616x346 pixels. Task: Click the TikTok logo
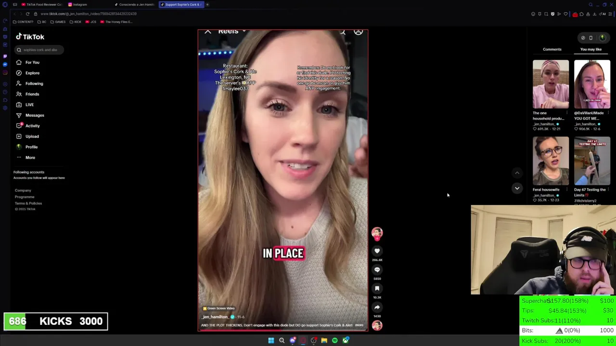(30, 37)
